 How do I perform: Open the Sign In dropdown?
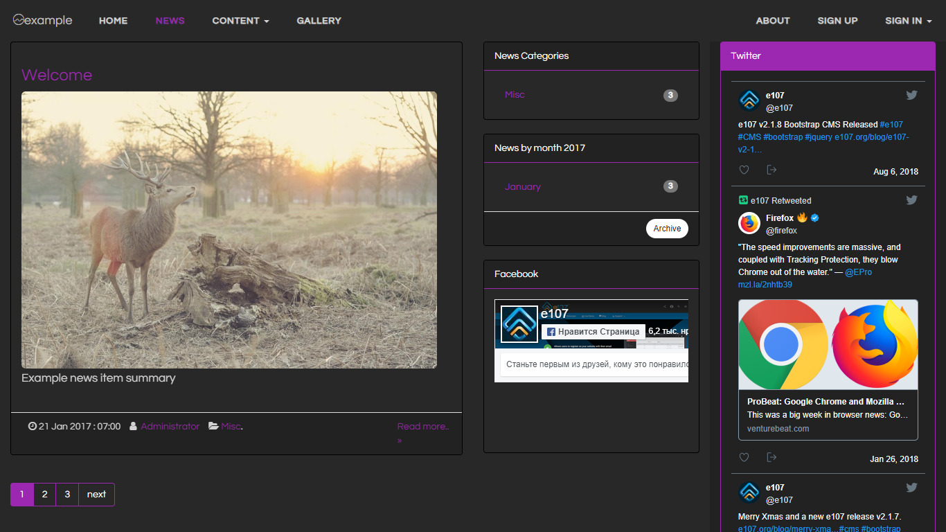(908, 21)
